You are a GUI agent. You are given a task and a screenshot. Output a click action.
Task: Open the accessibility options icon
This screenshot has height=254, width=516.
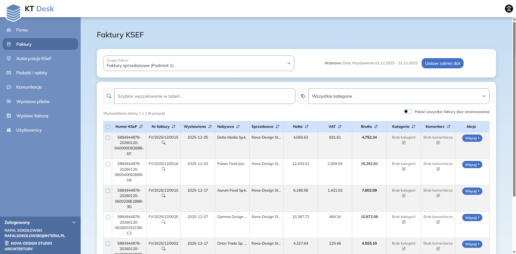pos(509,9)
